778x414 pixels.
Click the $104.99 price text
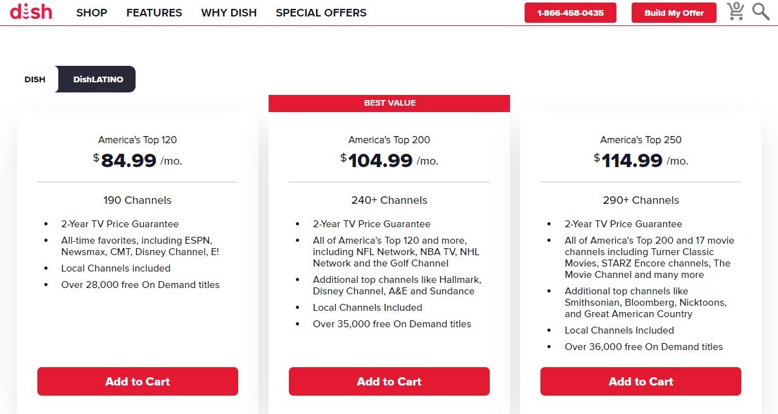(x=380, y=160)
